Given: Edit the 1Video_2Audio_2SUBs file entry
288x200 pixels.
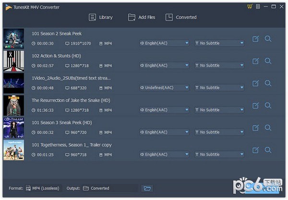Looking at the screenshot, I should pyautogui.click(x=255, y=83).
